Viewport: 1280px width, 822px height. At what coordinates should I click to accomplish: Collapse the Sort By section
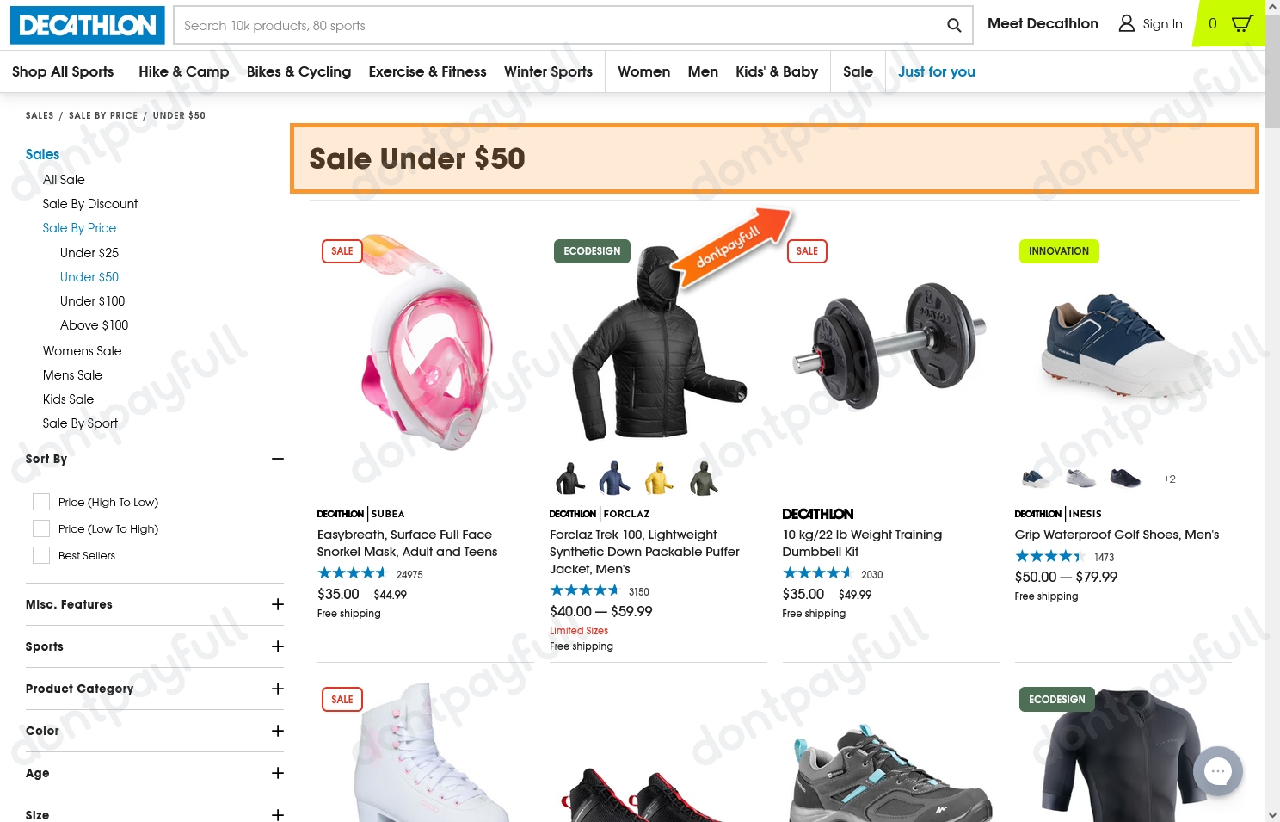278,459
